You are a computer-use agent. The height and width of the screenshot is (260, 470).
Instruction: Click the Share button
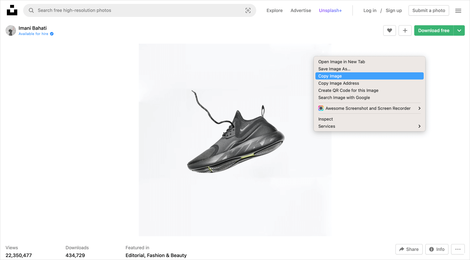[409, 249]
